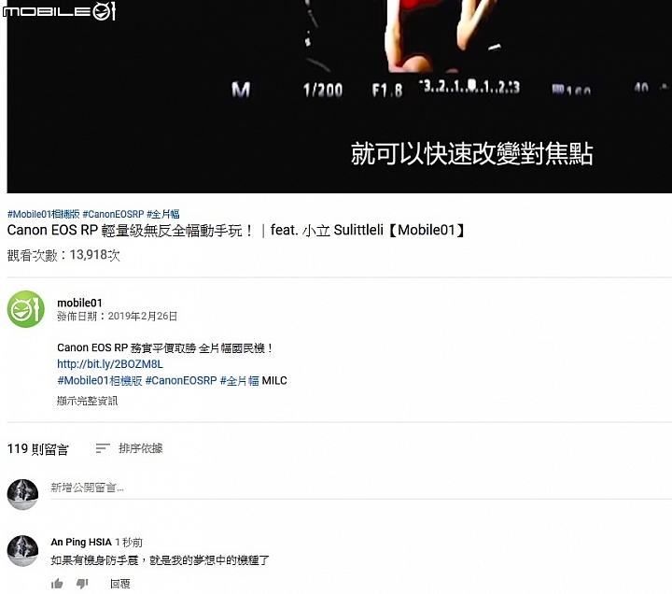Open the bit.ly/2BOZM8L link
The image size is (672, 594).
(110, 364)
